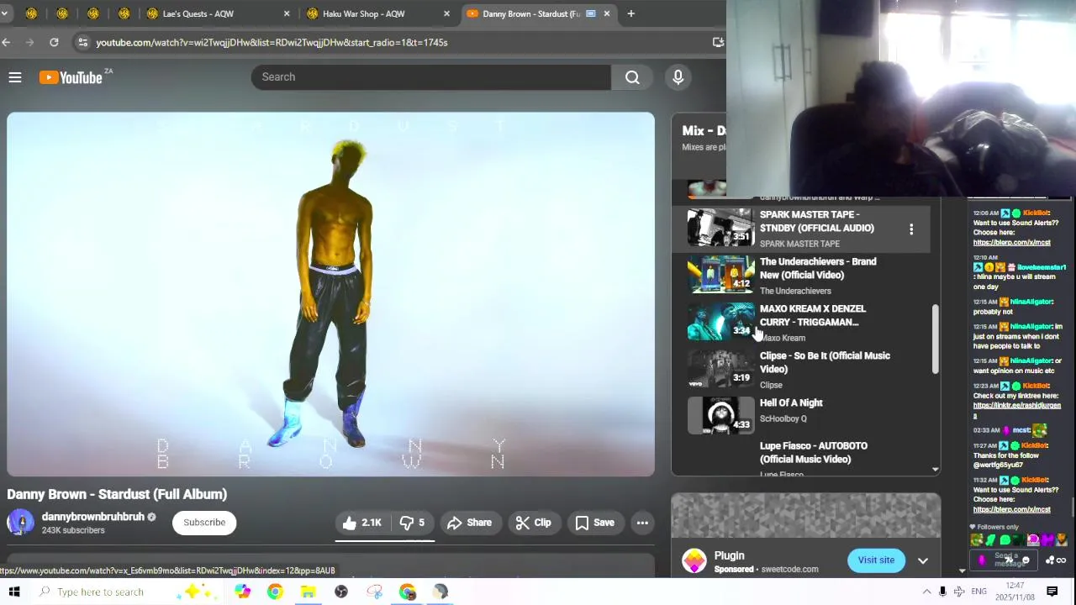This screenshot has height=605, width=1076.
Task: Show hidden system tray icons
Action: [926, 592]
